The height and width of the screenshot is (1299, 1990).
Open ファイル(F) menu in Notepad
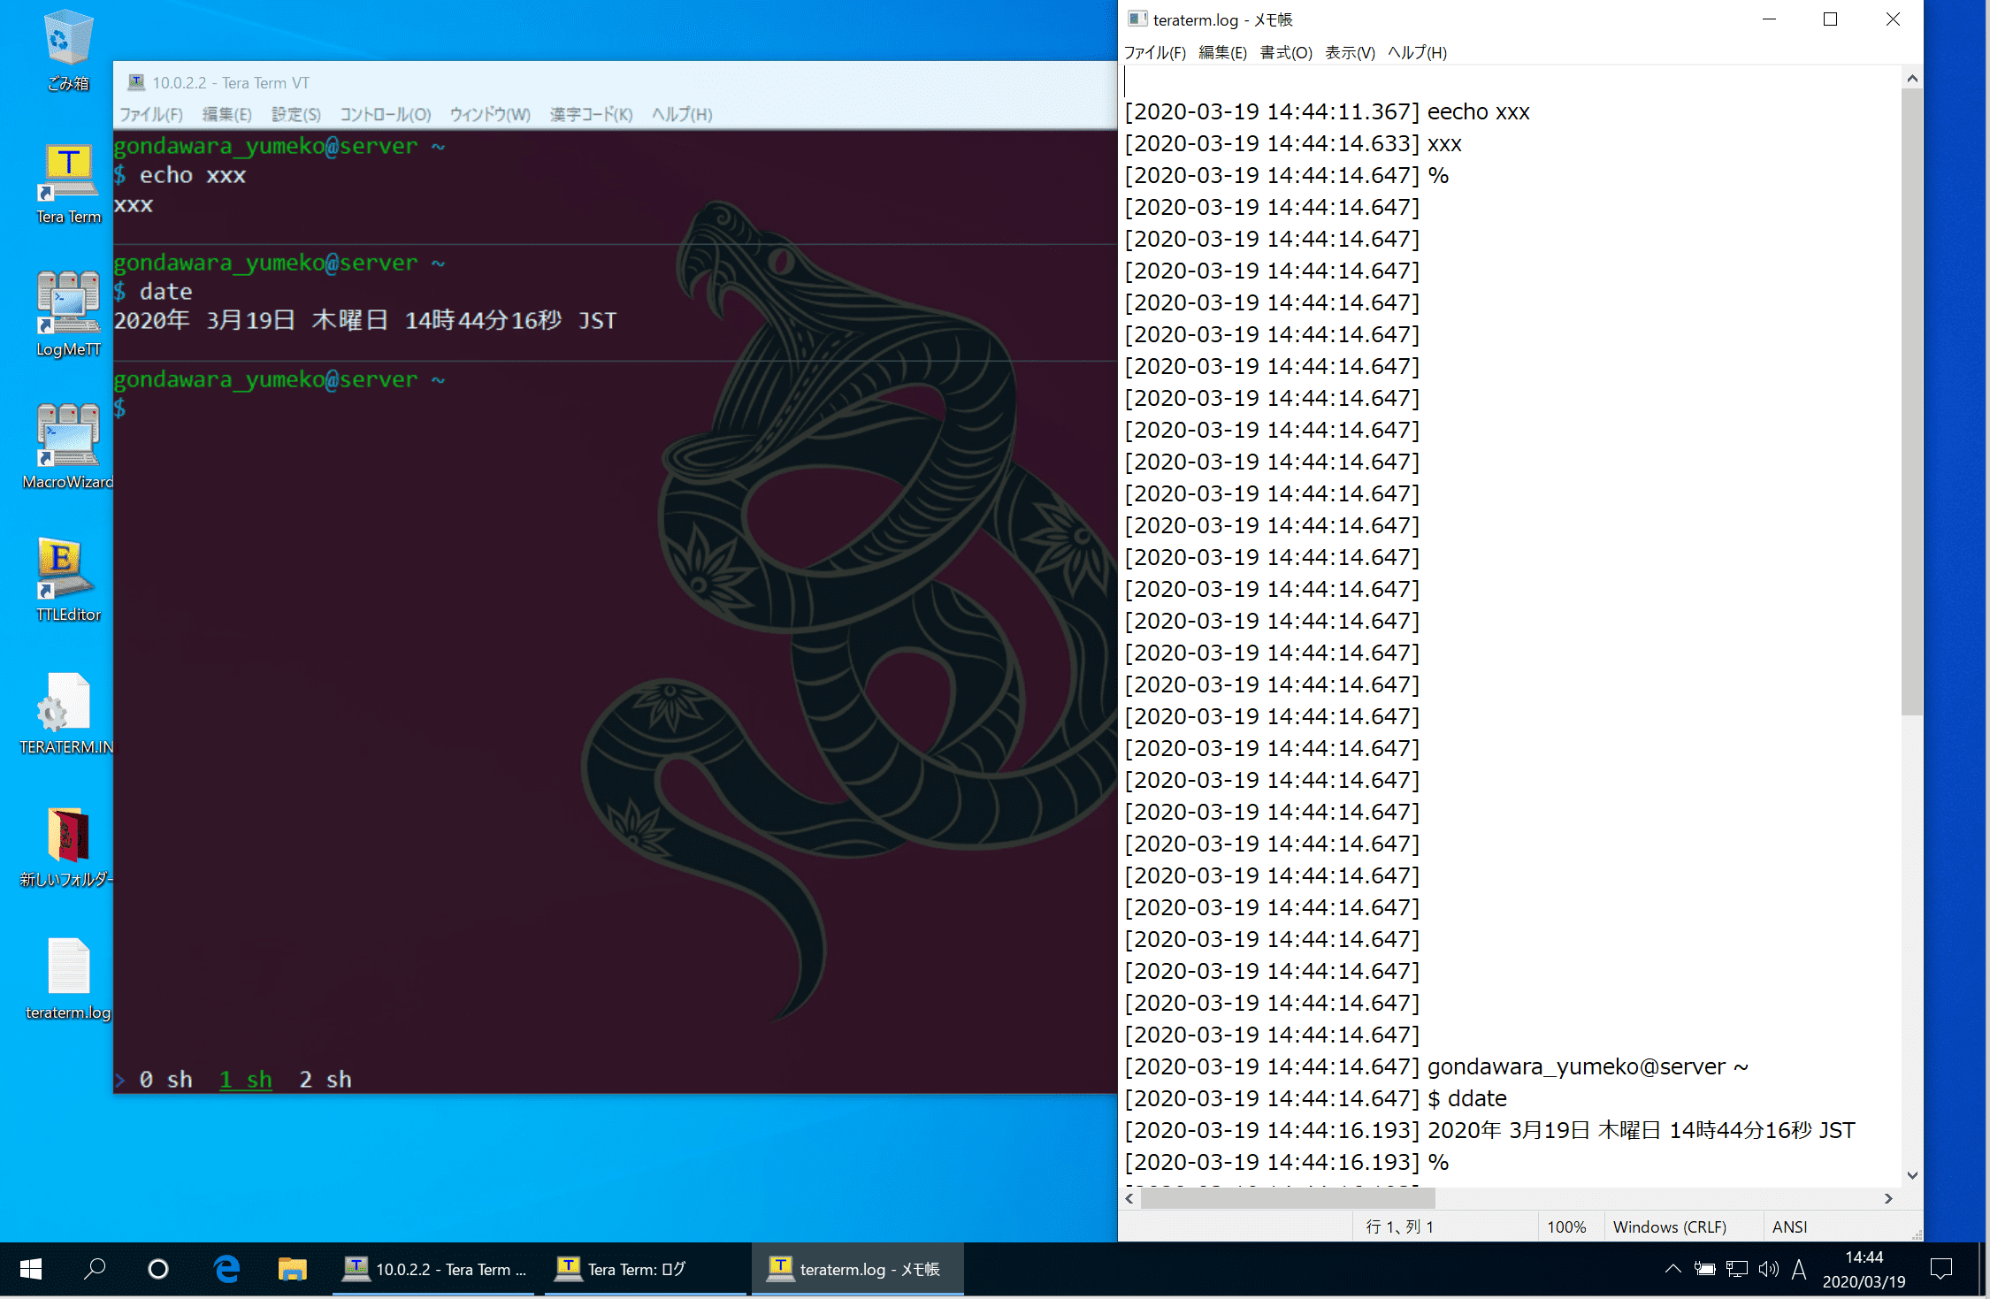[x=1155, y=52]
